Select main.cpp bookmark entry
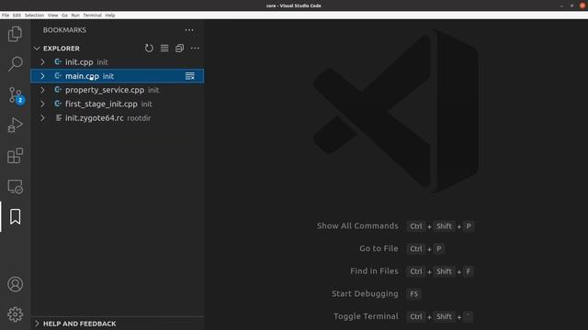The width and height of the screenshot is (588, 330). [118, 76]
